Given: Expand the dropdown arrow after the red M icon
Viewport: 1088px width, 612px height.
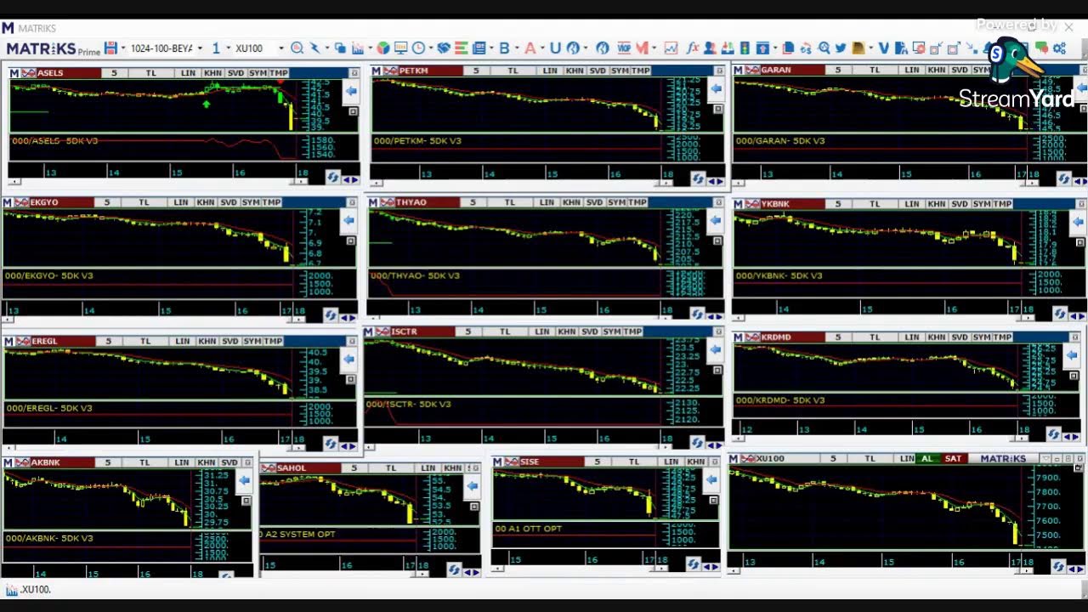Looking at the screenshot, I should (654, 48).
